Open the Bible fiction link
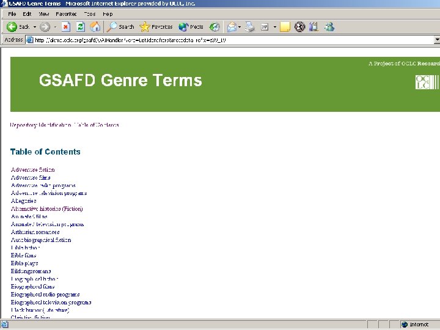This screenshot has height=330, width=440. 25,248
